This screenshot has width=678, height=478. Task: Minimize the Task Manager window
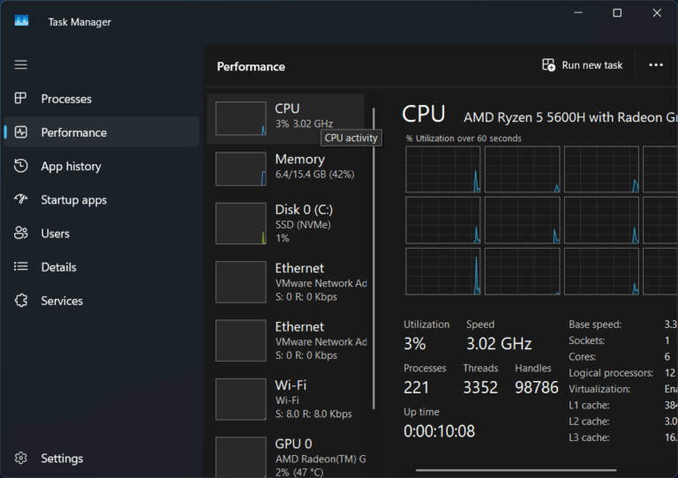point(578,13)
